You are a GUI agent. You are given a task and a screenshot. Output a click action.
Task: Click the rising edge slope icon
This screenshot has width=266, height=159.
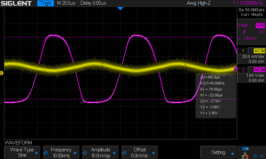tap(244, 31)
